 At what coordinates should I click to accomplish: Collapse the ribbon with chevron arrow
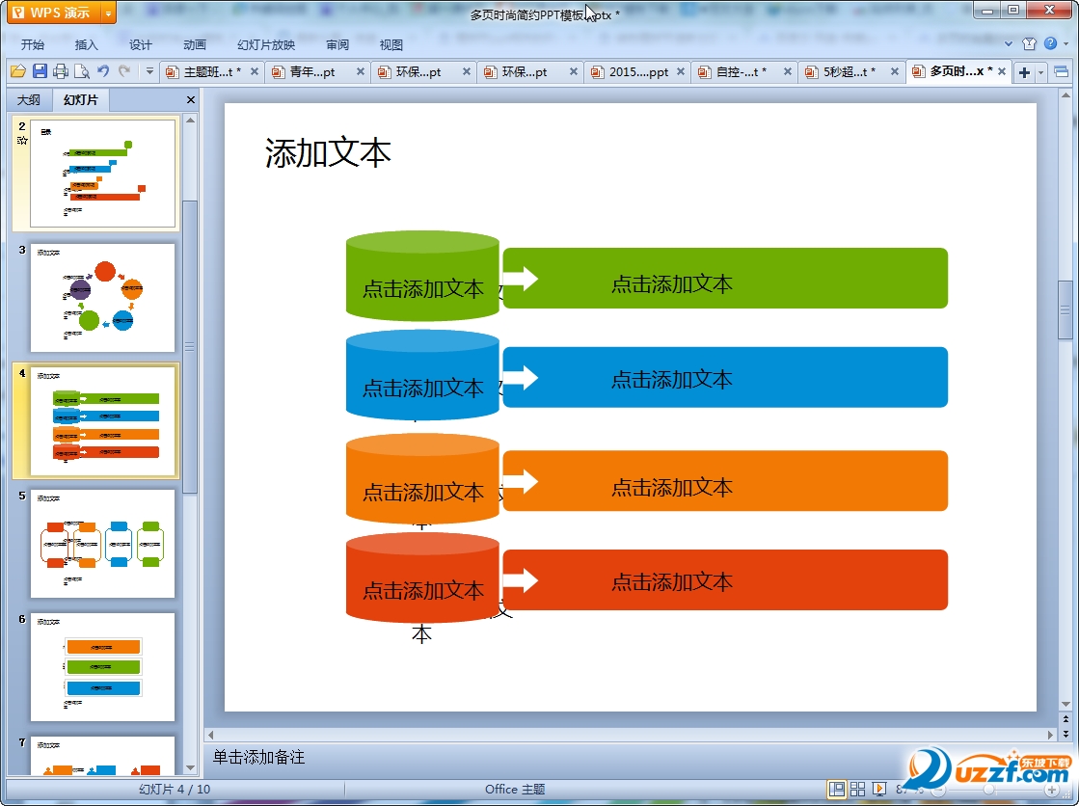1008,43
